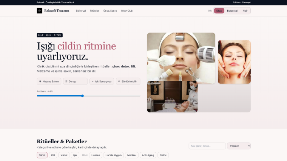Toggle the Detox tag filter
This screenshot has height=161, width=287.
tap(163, 155)
